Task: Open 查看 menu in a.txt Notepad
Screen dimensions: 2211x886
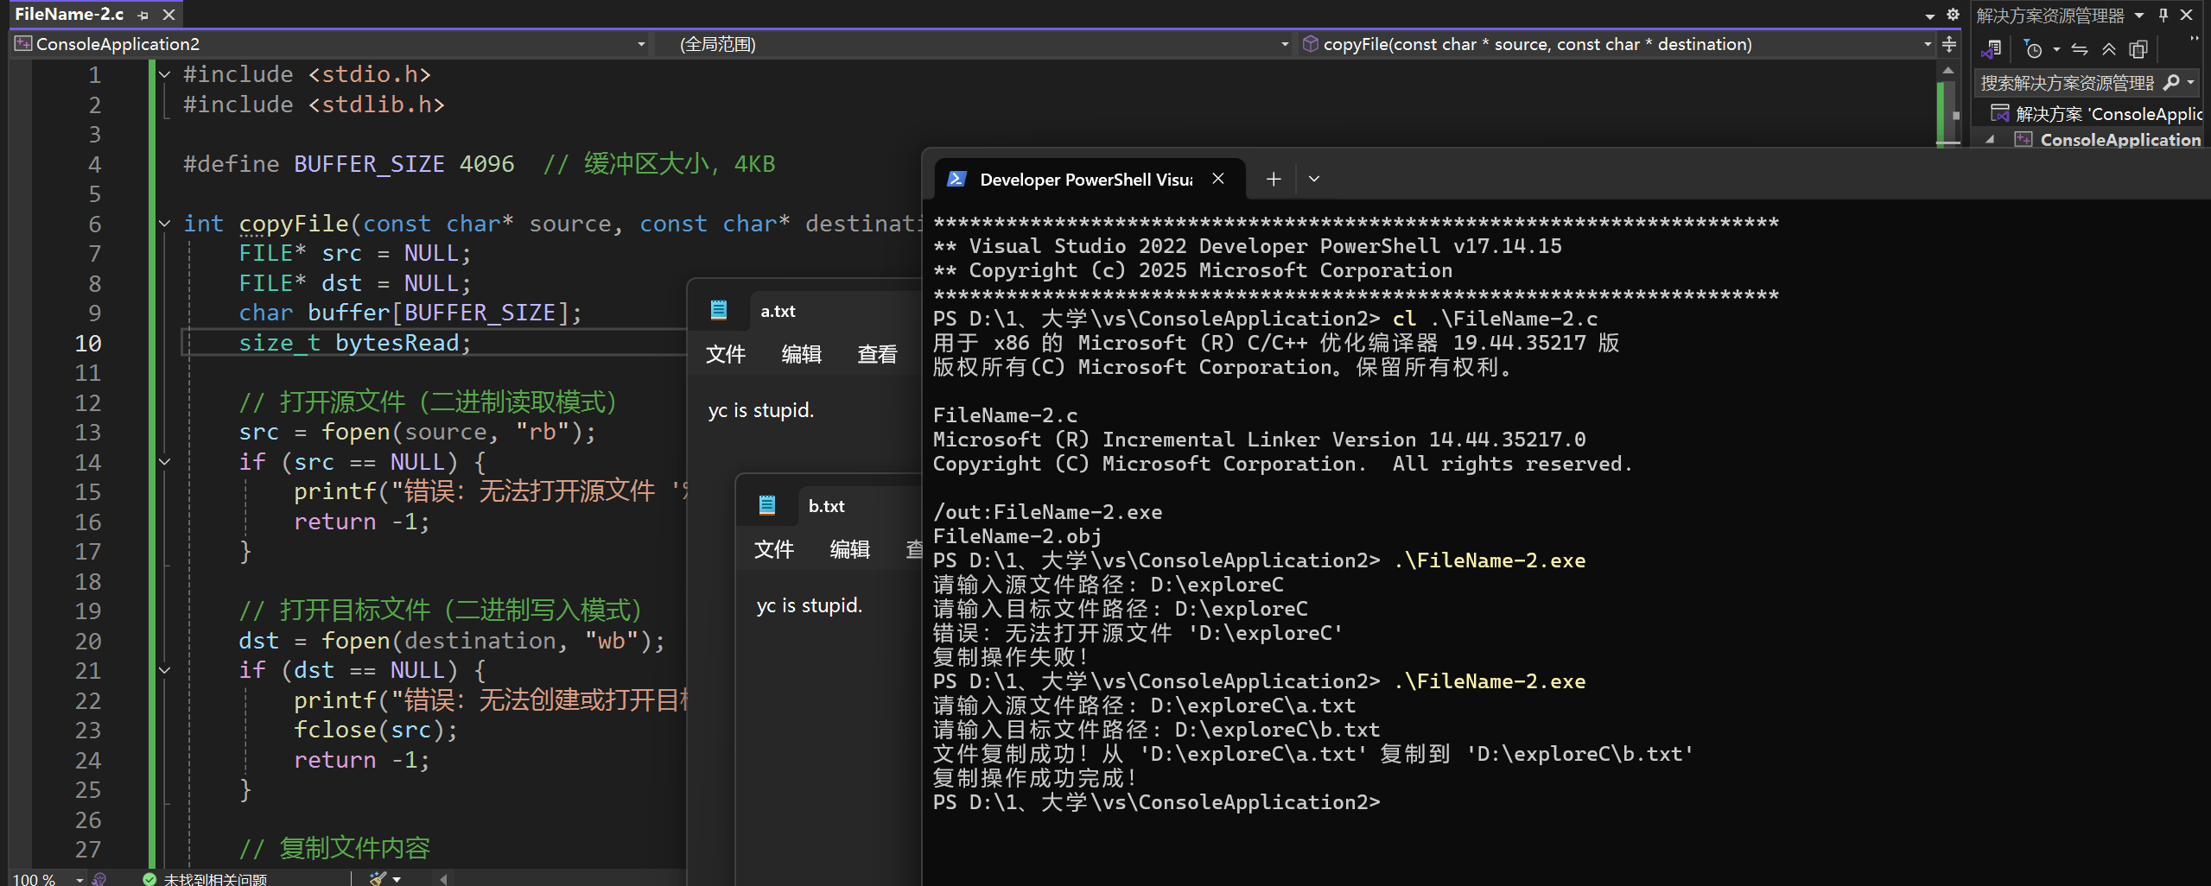Action: [x=878, y=354]
